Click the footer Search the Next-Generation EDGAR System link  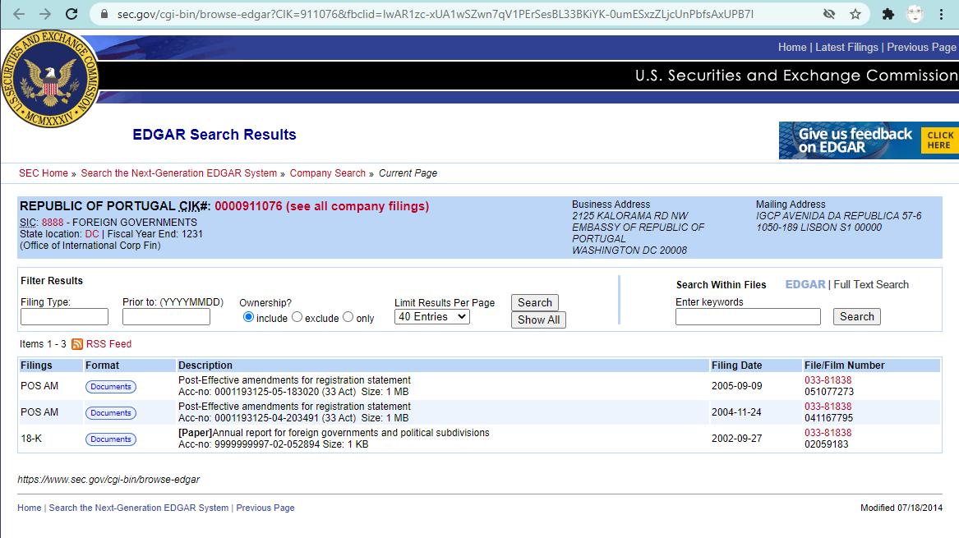point(139,508)
